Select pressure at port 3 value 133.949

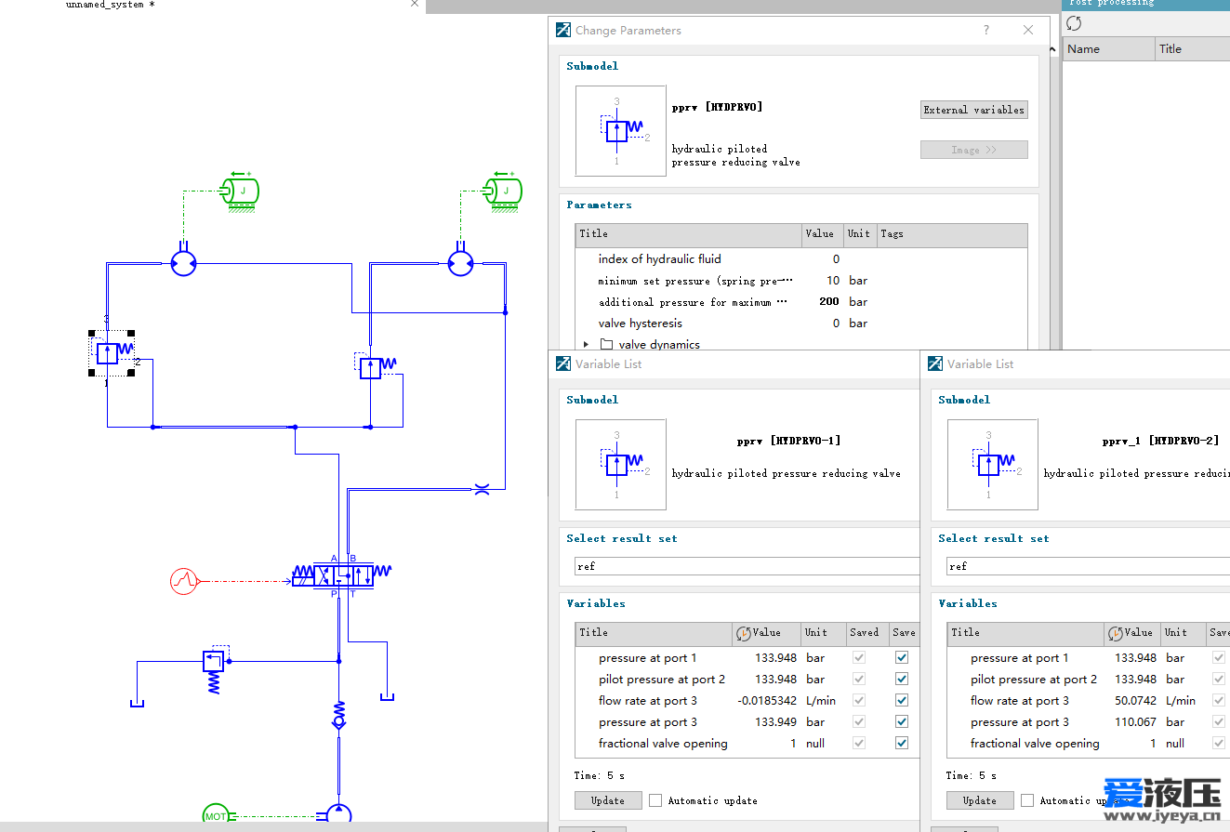pos(776,722)
